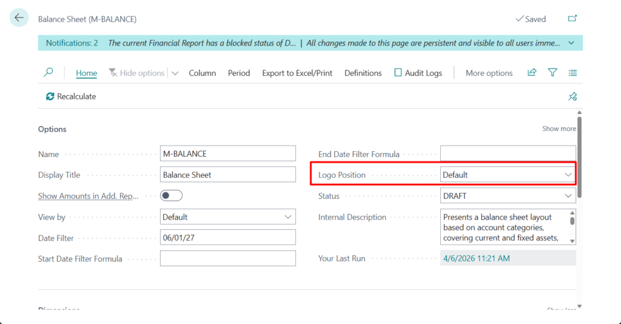Toggle Show Amounts in Add. Rep. switch
This screenshot has height=324, width=621.
click(171, 196)
